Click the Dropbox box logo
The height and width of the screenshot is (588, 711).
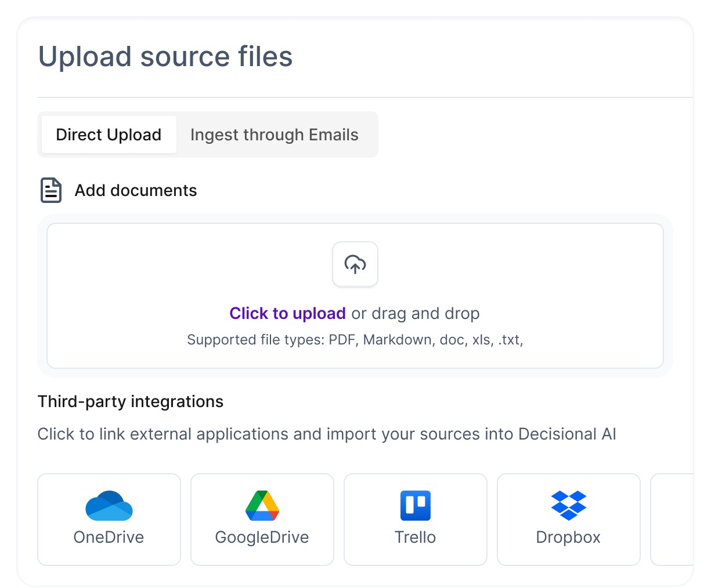click(x=569, y=506)
